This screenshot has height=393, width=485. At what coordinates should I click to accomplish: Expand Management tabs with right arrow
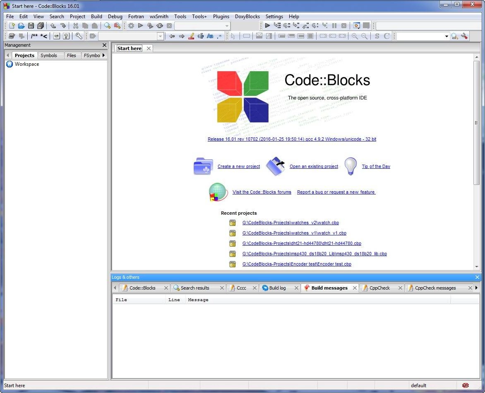(x=103, y=55)
